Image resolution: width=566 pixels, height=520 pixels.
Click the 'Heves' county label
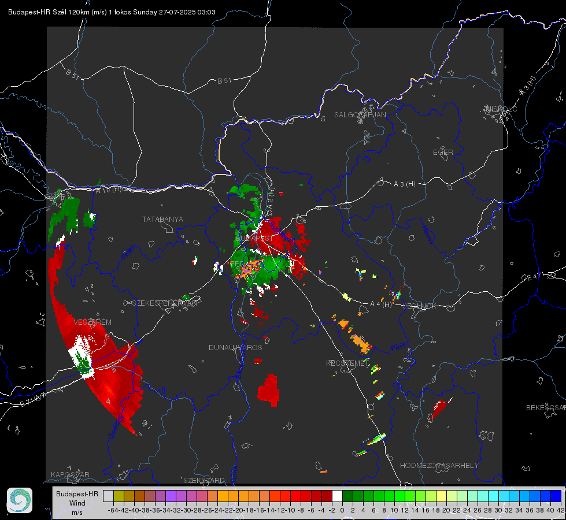click(x=427, y=235)
